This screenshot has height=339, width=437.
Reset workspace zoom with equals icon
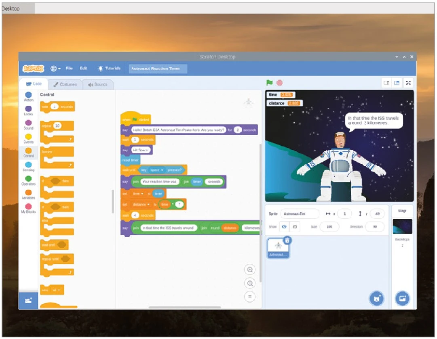(x=250, y=297)
